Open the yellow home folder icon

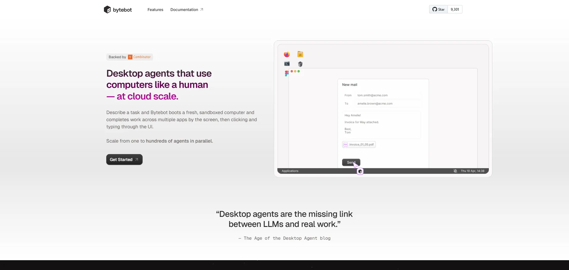(x=300, y=54)
